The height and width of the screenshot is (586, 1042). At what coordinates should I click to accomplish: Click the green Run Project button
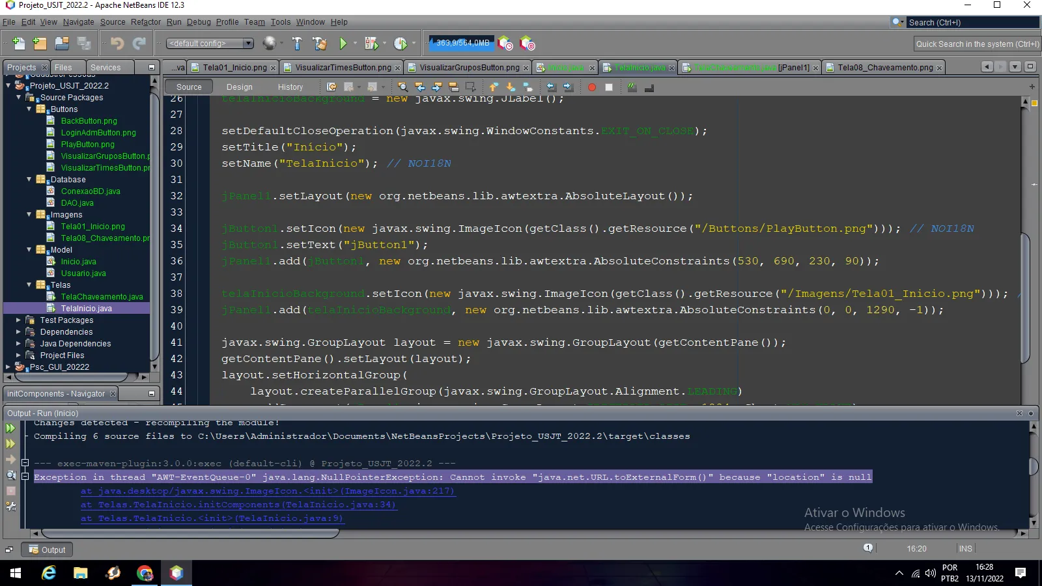343,44
